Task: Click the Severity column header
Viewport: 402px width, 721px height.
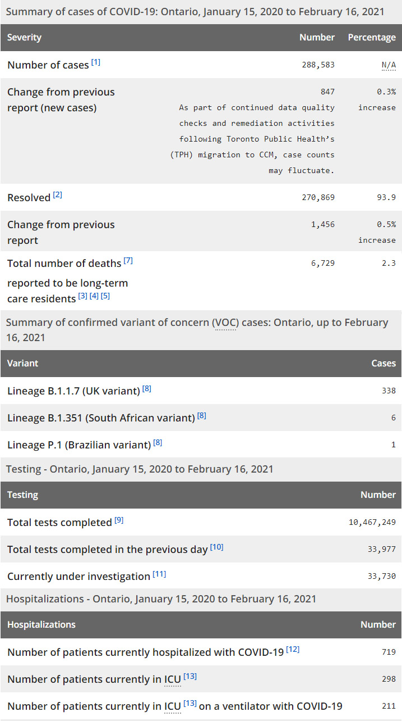Action: (25, 38)
